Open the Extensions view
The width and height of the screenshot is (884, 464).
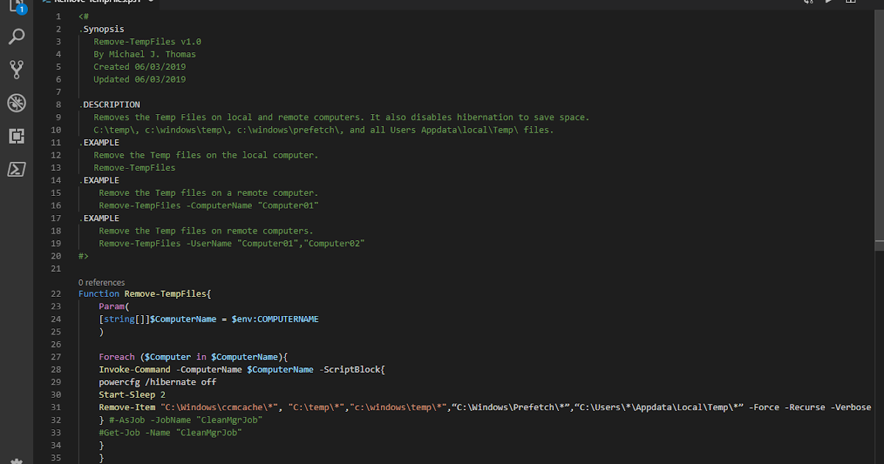16,136
